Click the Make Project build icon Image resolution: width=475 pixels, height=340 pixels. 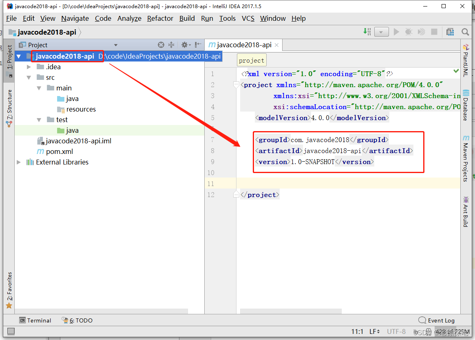(x=367, y=31)
